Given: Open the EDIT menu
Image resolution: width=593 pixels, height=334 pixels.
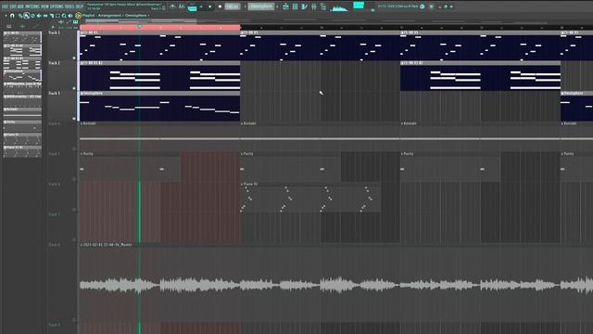Looking at the screenshot, I should (13, 6).
